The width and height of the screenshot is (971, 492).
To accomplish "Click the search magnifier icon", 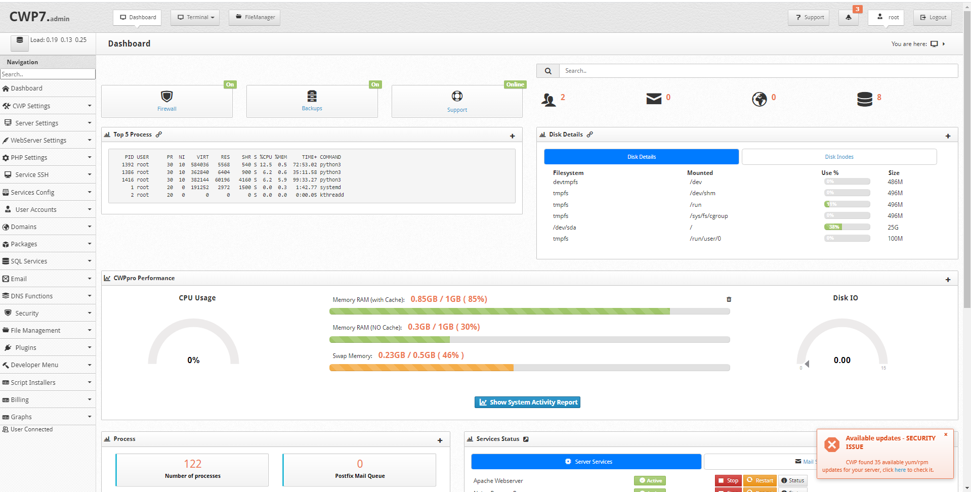I will (547, 71).
